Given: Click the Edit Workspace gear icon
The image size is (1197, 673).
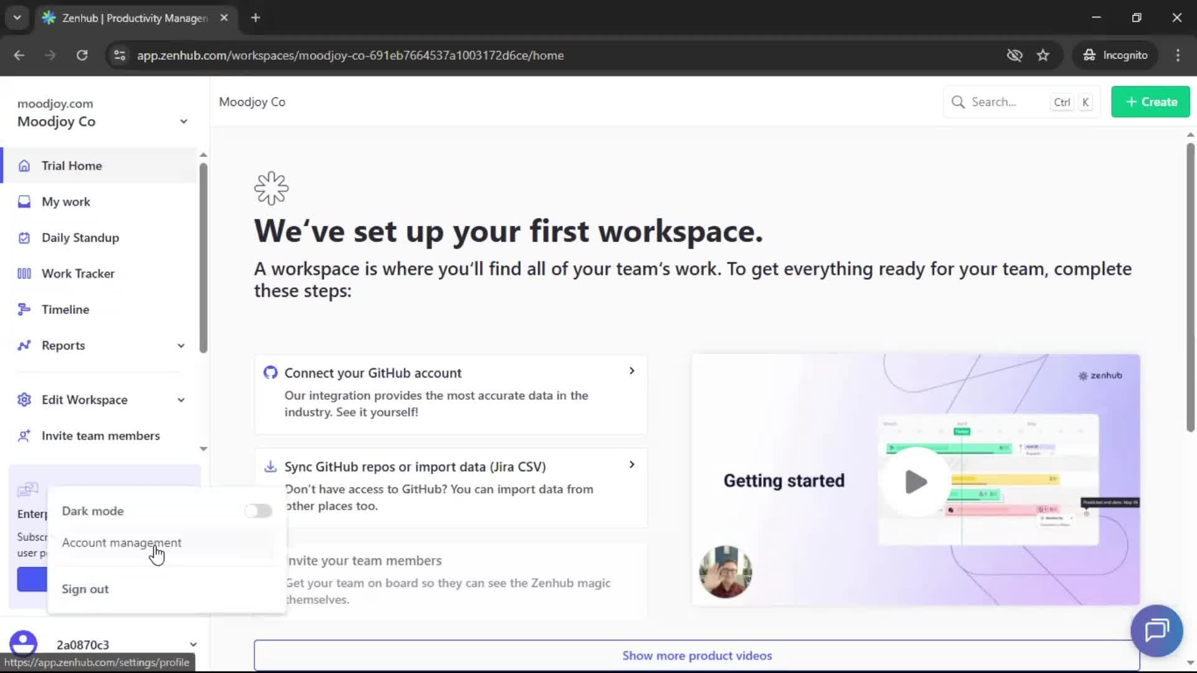Looking at the screenshot, I should pyautogui.click(x=24, y=399).
